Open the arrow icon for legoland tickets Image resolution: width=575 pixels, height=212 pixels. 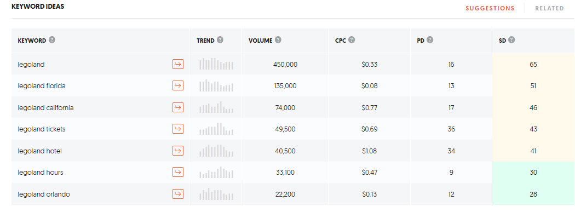point(178,129)
